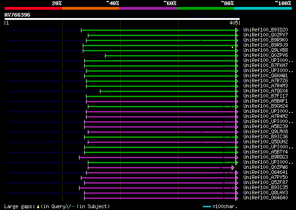The width and height of the screenshot is (296, 210).
Task: Click the UniRef100_Q0ZPW6 label
Action: (265, 167)
